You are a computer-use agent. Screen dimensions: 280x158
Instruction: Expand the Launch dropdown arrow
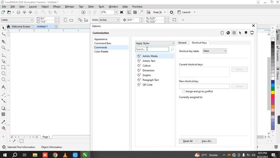coord(194,12)
